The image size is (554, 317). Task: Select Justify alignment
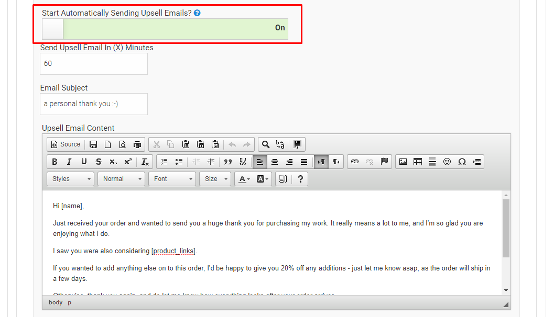304,162
